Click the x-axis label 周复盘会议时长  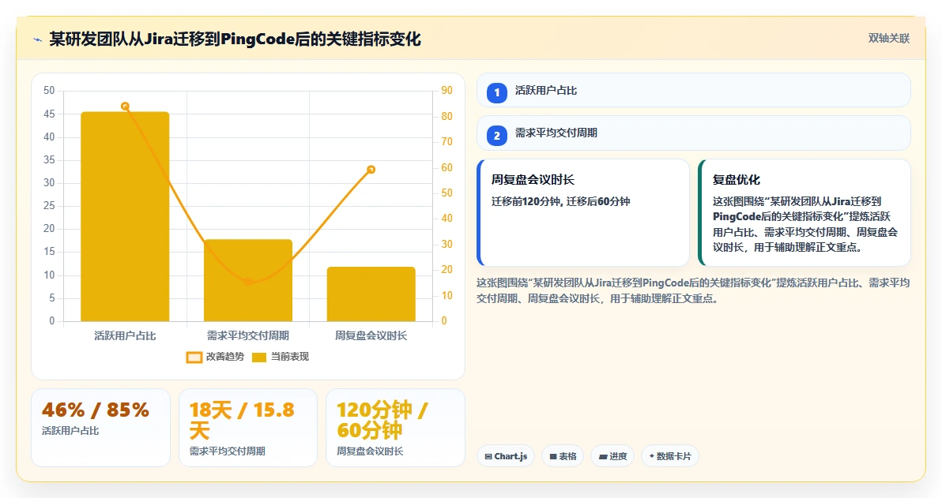click(x=371, y=336)
